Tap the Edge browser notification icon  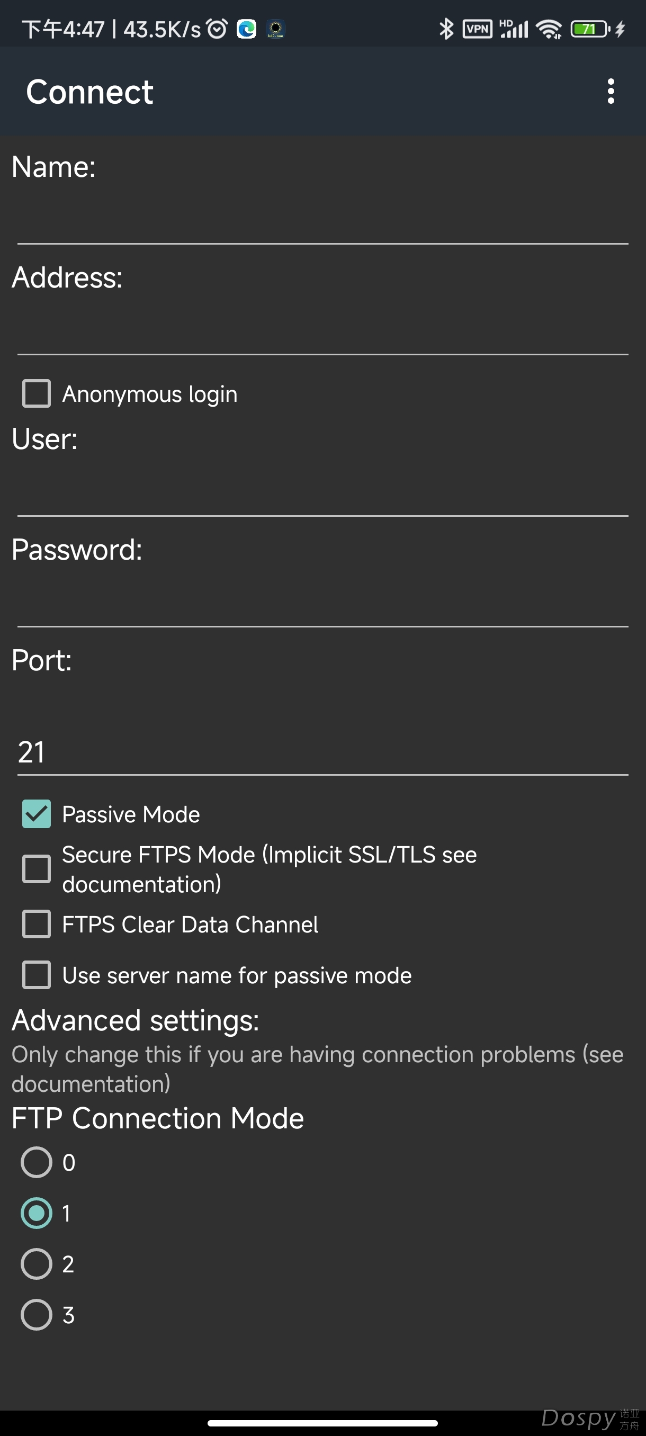coord(246,29)
